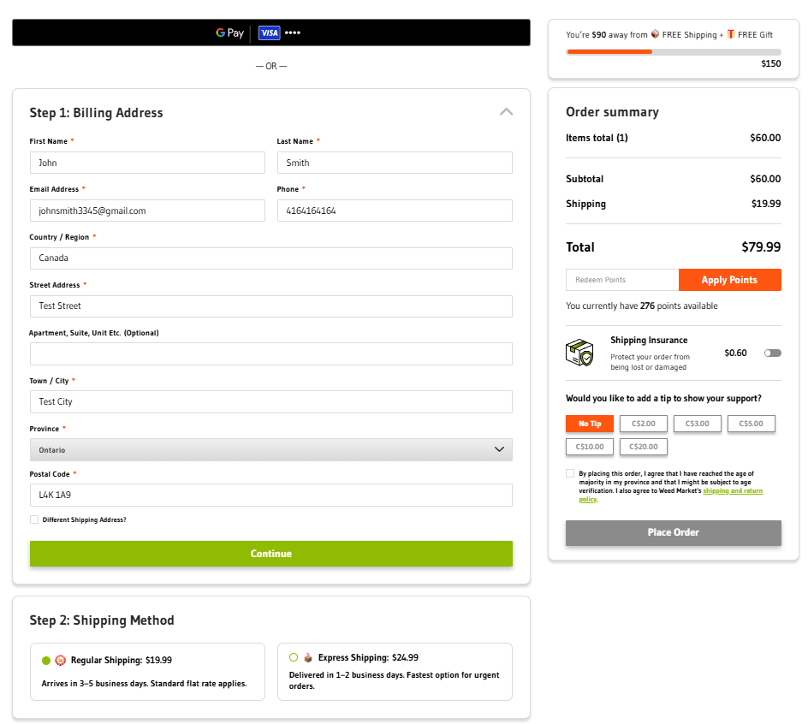Click the 276 points available text
The width and height of the screenshot is (808, 724).
642,306
